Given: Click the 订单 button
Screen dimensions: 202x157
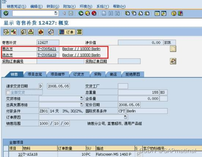Looking at the screenshot, I should point(67,32).
